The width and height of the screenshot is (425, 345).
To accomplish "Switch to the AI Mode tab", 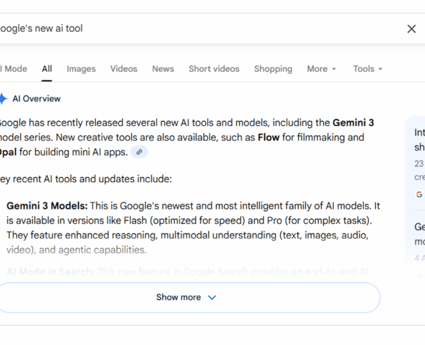I will (14, 69).
